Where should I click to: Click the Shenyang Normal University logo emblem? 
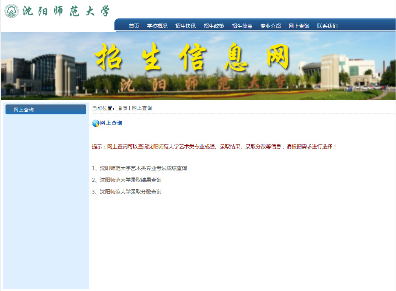click(x=11, y=11)
